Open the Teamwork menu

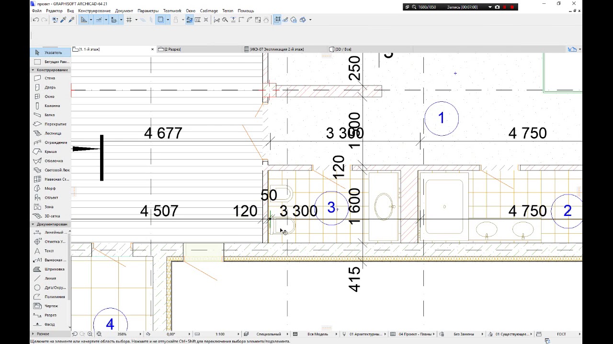click(172, 11)
